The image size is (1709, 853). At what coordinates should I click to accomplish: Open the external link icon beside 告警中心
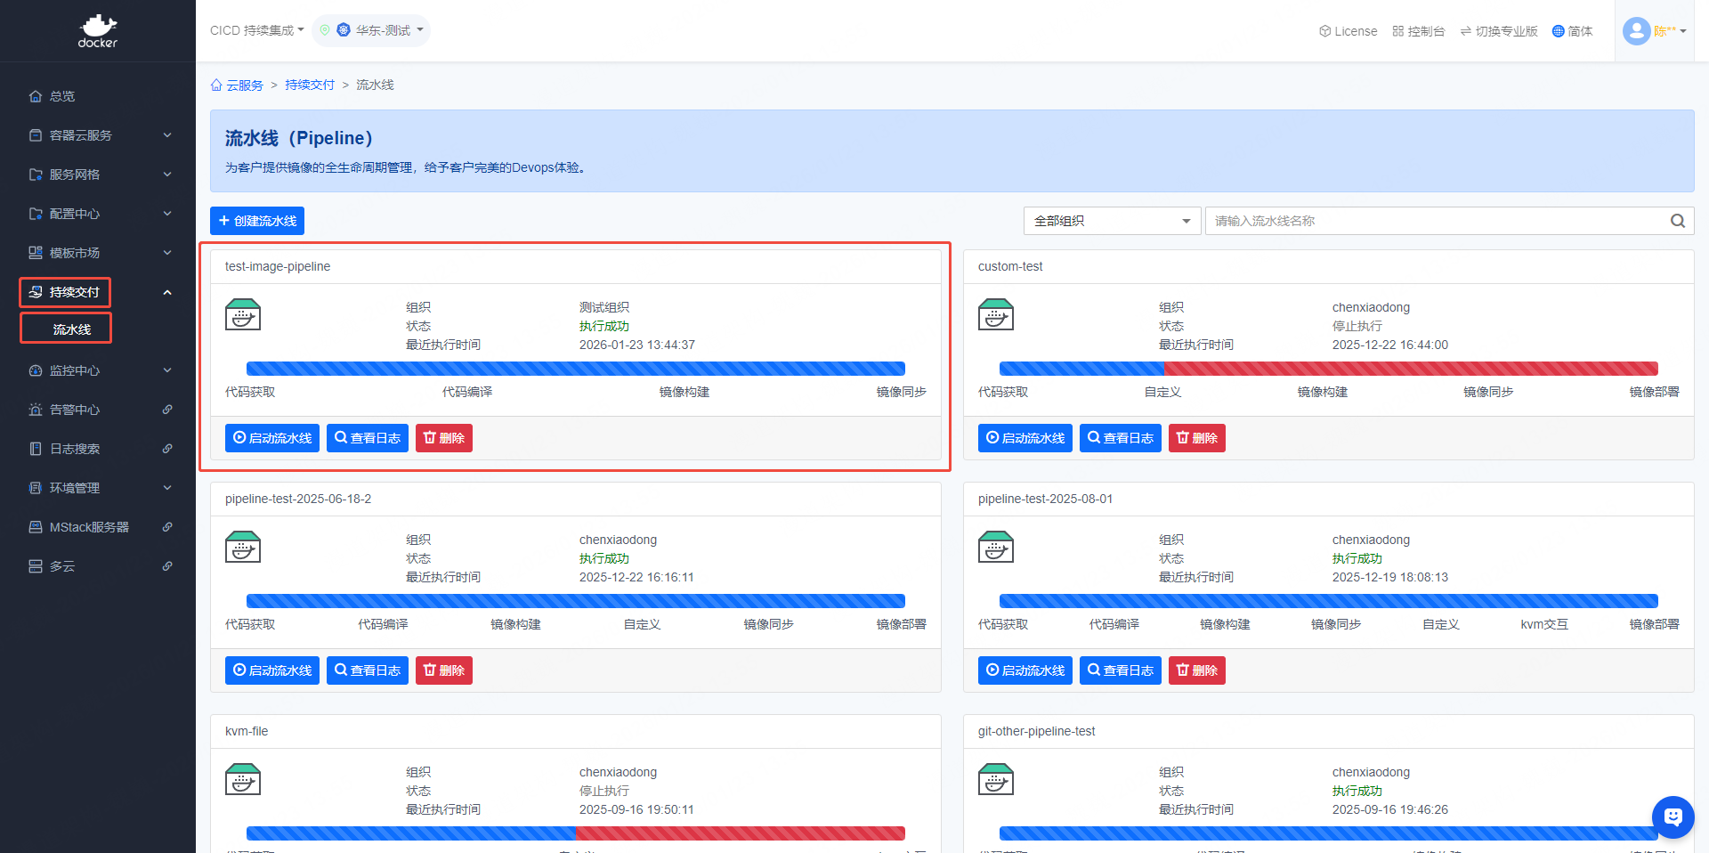tap(167, 410)
